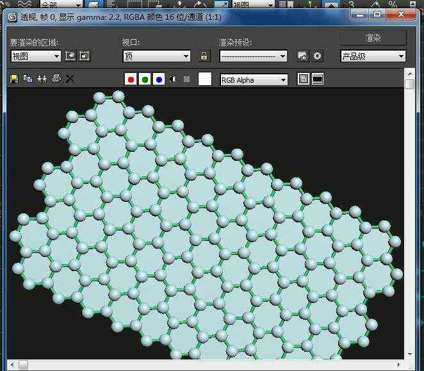Toggle the lock to viewport padlock
Viewport: 424px width, 371px height.
point(204,56)
